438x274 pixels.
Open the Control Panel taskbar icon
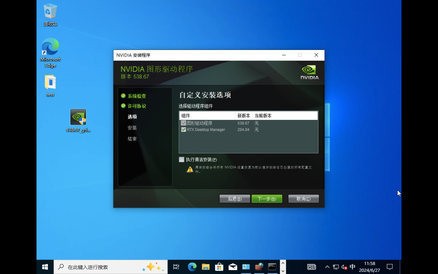[x=246, y=267]
